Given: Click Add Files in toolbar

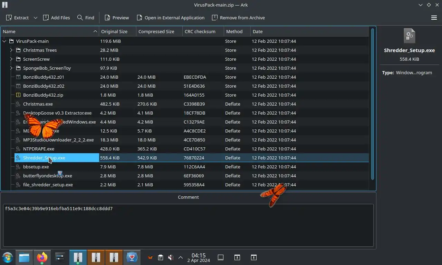Looking at the screenshot, I should (x=56, y=18).
